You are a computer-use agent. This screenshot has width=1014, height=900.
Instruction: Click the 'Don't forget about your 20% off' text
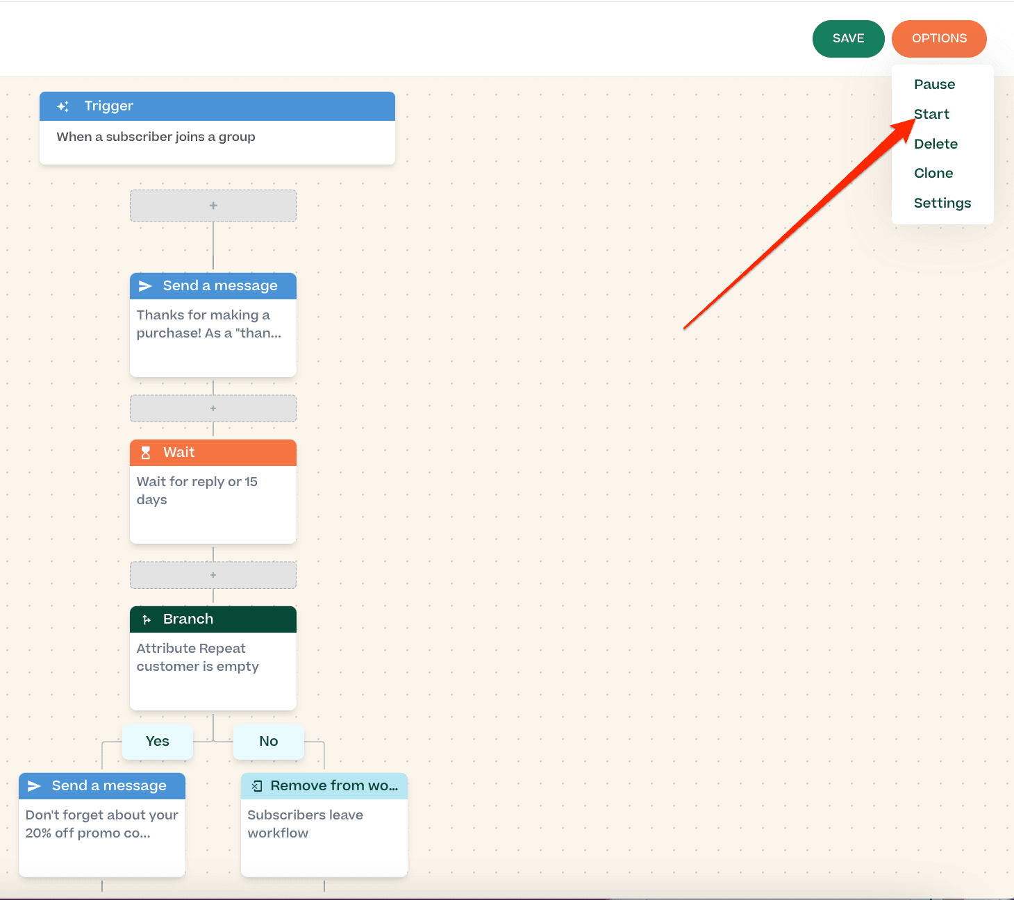[x=102, y=824]
